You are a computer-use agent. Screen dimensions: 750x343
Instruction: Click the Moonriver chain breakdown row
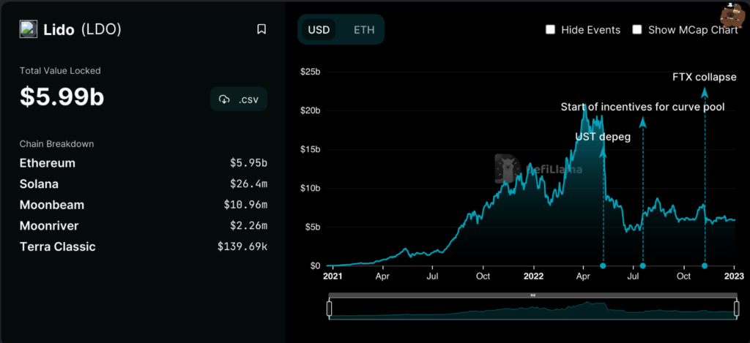[x=144, y=226]
